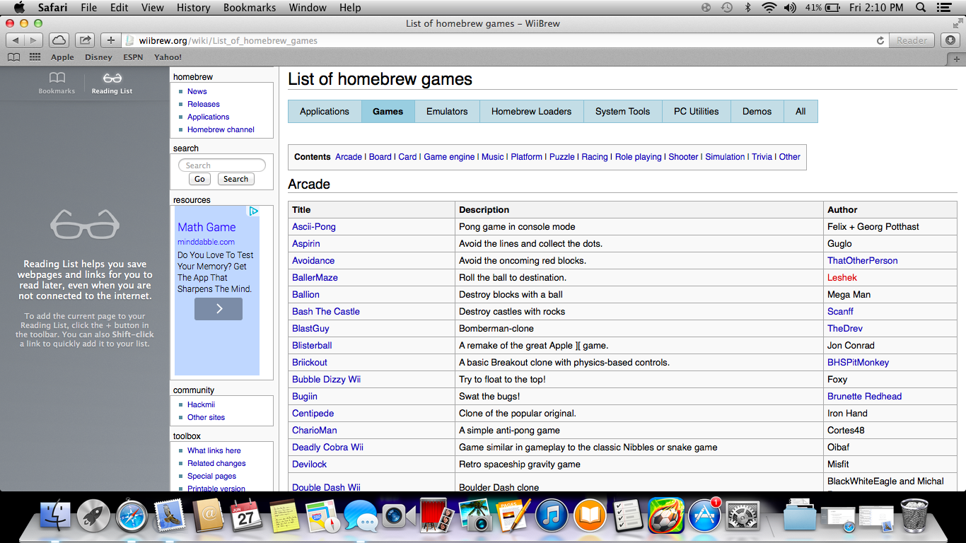This screenshot has height=543, width=966.
Task: Open the Bash The Castle game link
Action: [326, 311]
